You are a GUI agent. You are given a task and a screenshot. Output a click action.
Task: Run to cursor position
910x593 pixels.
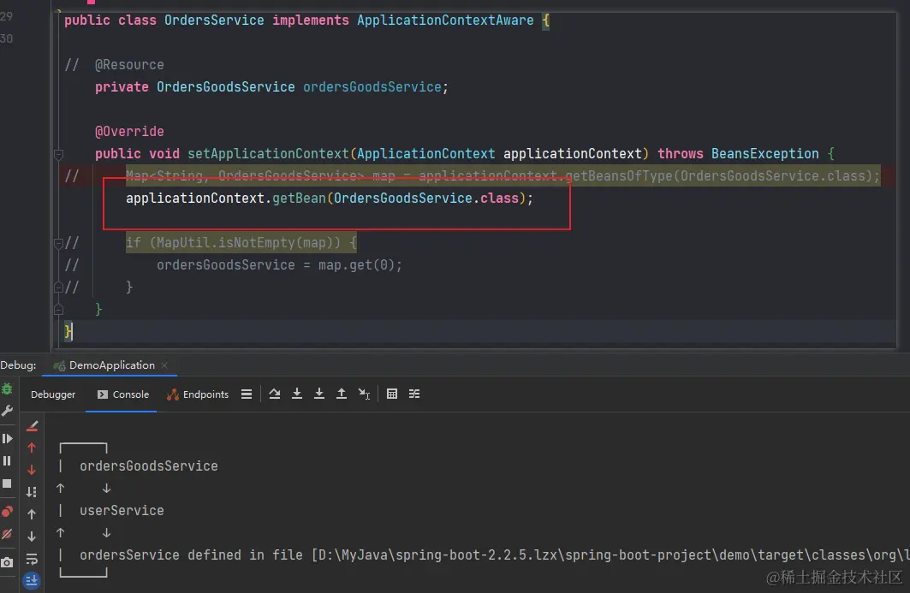coord(364,394)
